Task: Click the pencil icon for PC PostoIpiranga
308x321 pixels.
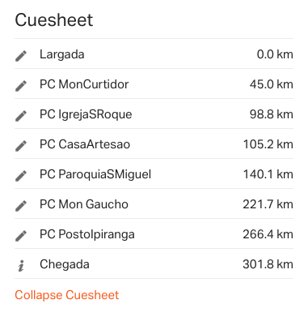Action: (x=21, y=236)
